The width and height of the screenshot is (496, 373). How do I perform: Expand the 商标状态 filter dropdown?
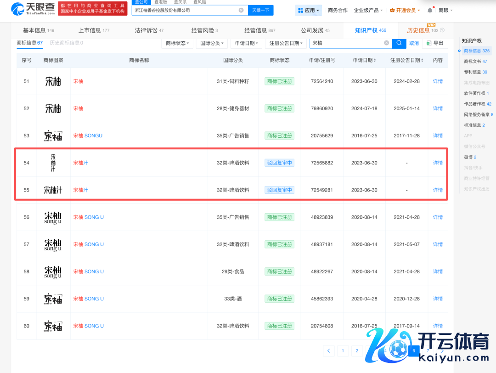[177, 43]
